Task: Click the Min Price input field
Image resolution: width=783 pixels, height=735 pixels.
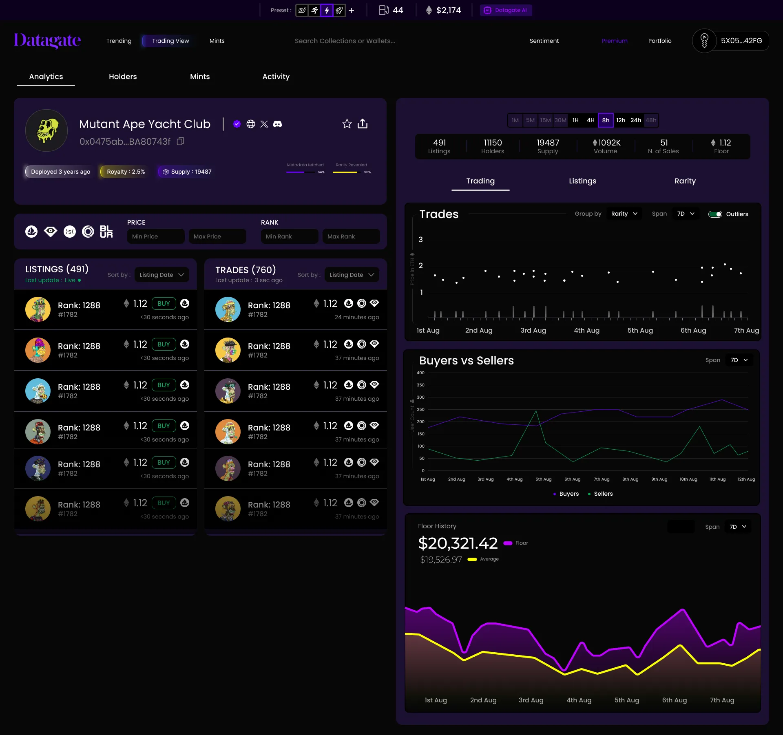Action: (x=156, y=236)
